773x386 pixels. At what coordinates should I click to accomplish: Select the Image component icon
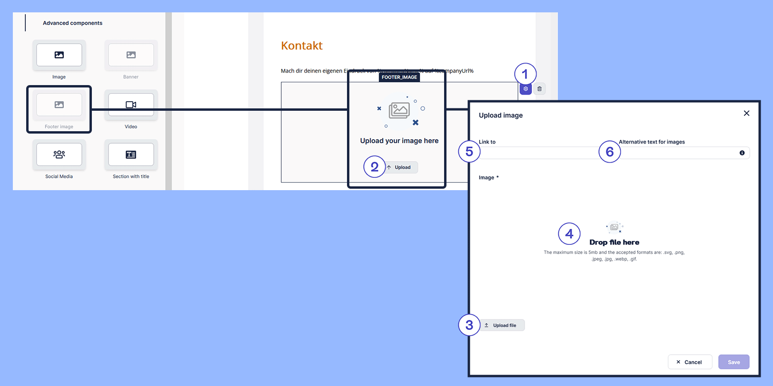[x=59, y=55]
